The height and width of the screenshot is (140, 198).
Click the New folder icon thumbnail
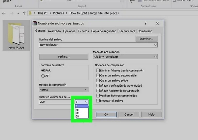click(16, 34)
